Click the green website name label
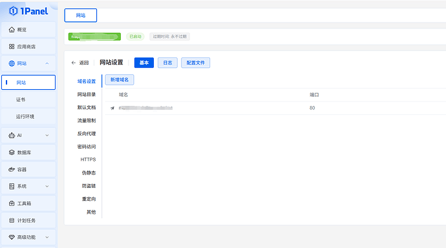The width and height of the screenshot is (446, 248). [95, 37]
